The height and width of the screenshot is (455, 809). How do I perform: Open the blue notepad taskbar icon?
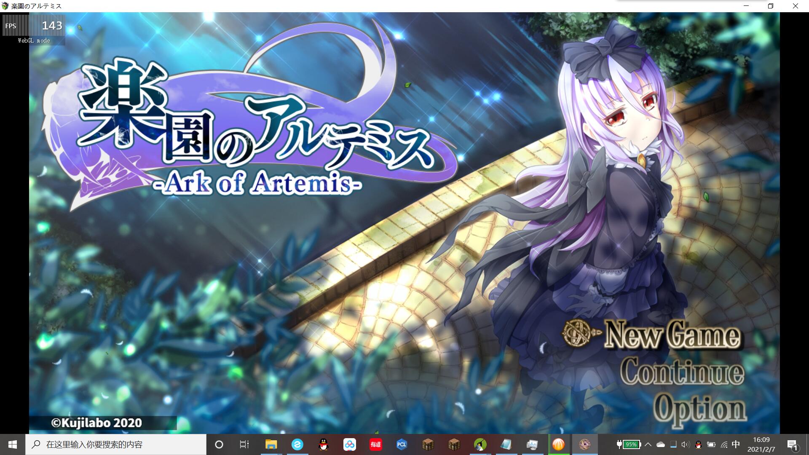pyautogui.click(x=506, y=444)
